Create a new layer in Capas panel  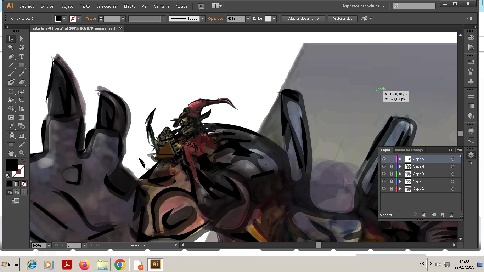(x=442, y=215)
